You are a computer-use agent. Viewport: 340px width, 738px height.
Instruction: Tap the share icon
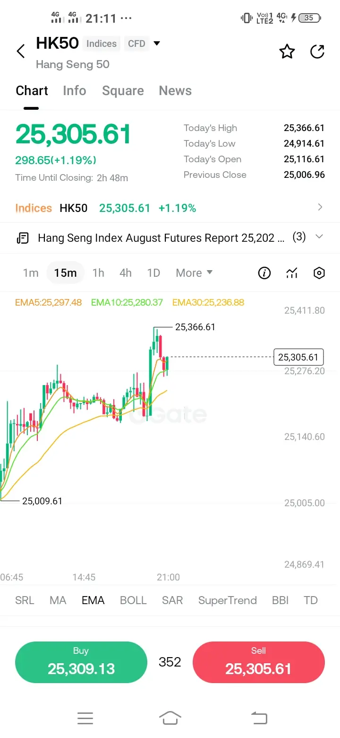[317, 51]
